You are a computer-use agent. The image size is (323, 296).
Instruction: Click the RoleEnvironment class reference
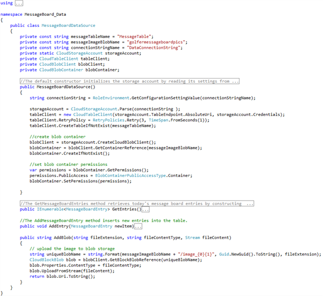coord(111,98)
